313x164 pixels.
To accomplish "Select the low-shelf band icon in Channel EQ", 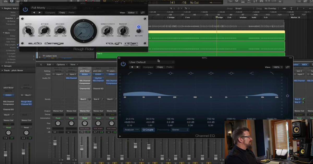I will (x=150, y=73).
